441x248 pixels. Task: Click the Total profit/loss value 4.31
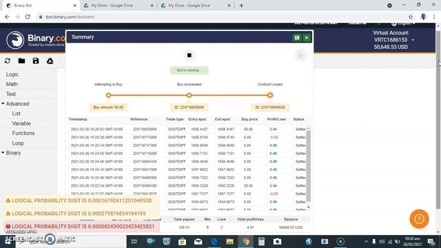click(x=250, y=227)
